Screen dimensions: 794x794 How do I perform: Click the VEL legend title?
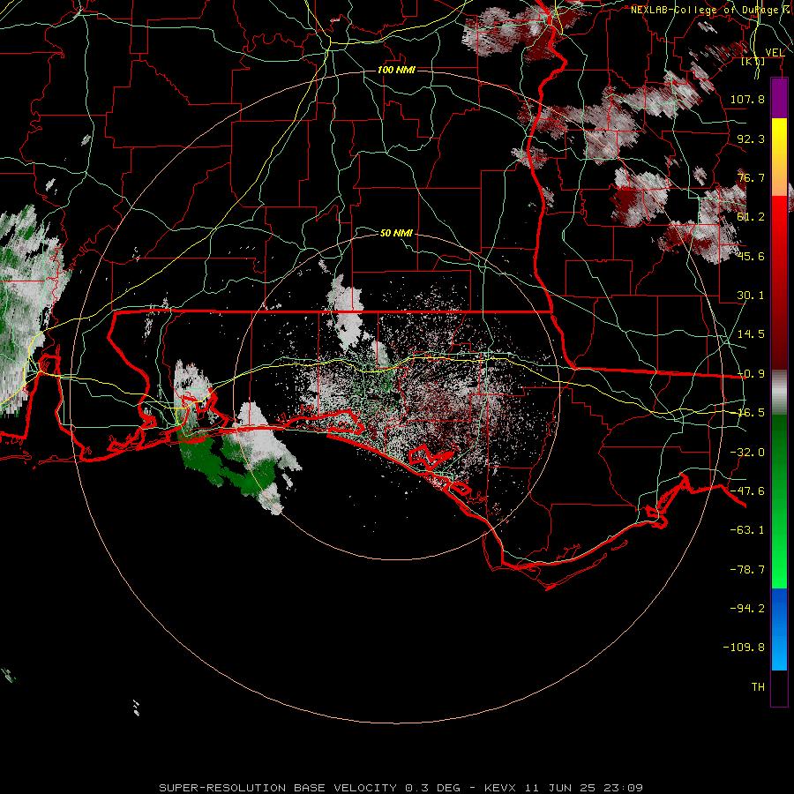pos(775,53)
